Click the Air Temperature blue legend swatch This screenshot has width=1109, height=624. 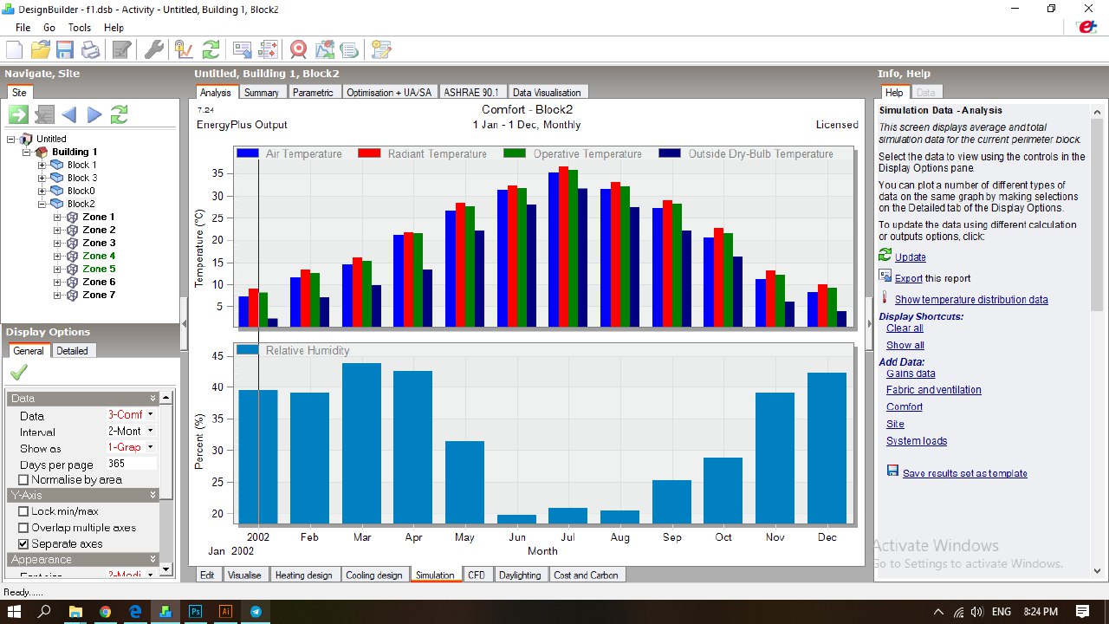coord(248,153)
